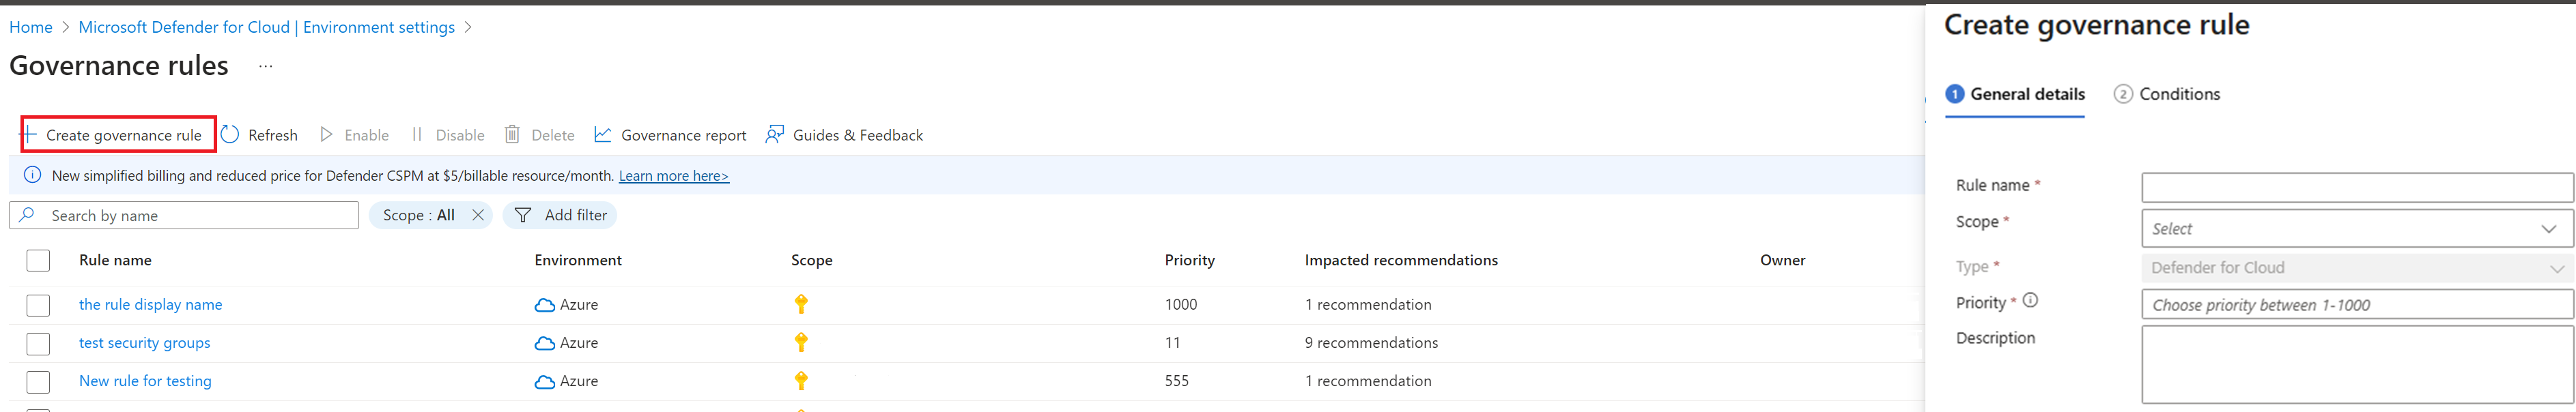This screenshot has height=412, width=2576.
Task: Open Guides & Feedback in toolbar
Action: pyautogui.click(x=844, y=135)
